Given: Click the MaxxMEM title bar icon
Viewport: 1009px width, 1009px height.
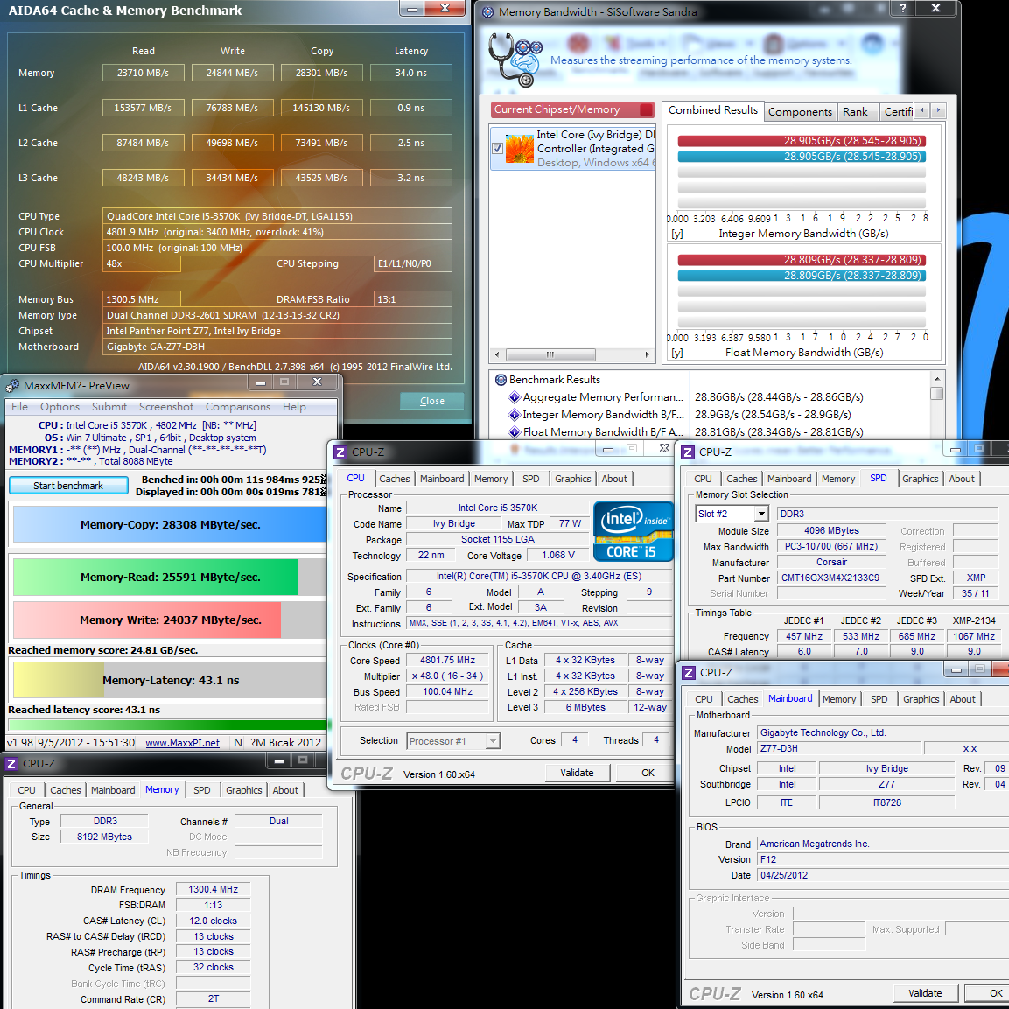Looking at the screenshot, I should [12, 385].
